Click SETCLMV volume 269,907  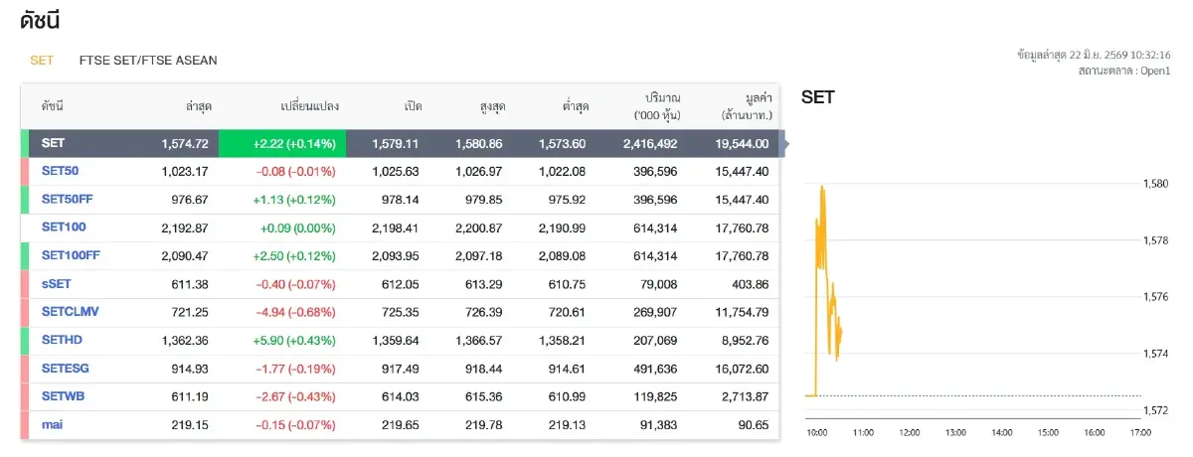pyautogui.click(x=658, y=312)
